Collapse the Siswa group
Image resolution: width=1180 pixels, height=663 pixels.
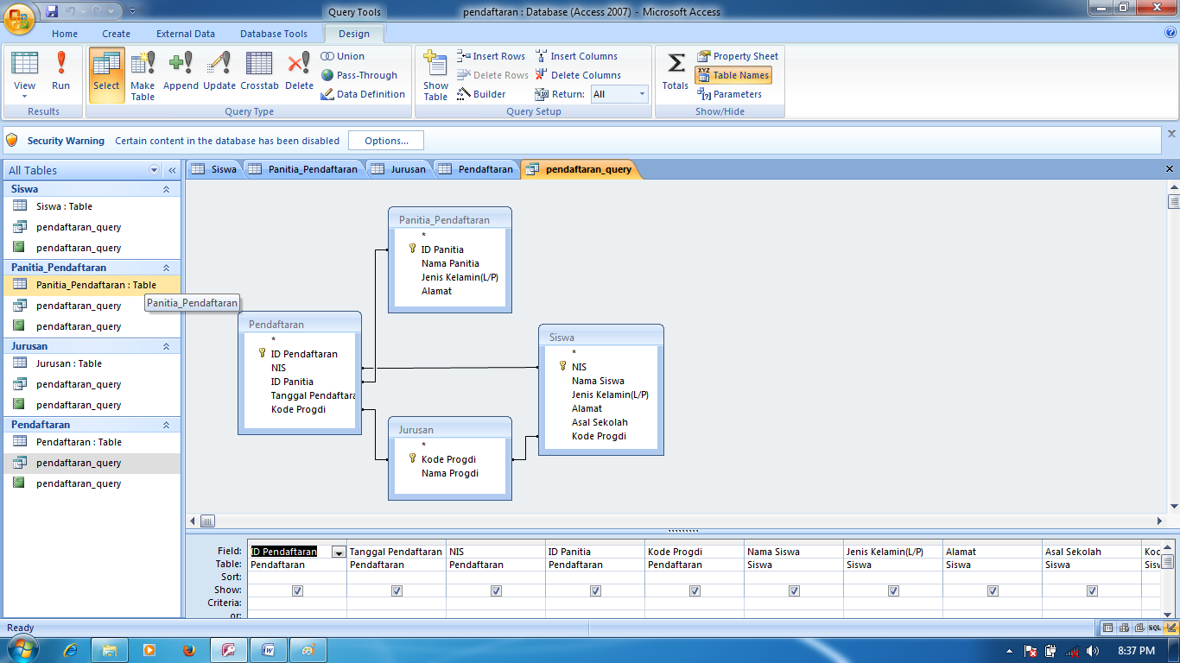166,189
